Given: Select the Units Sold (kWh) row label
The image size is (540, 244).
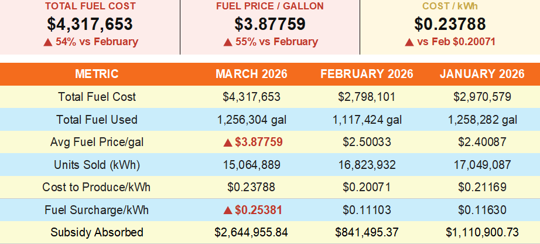Looking at the screenshot, I should click(x=97, y=165).
